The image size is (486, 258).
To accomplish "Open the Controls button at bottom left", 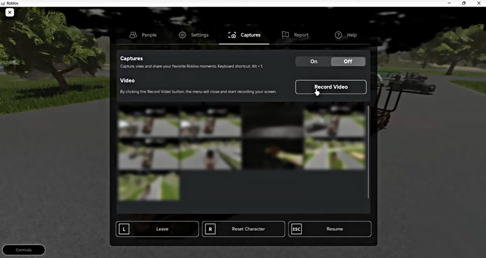I will 24,250.
